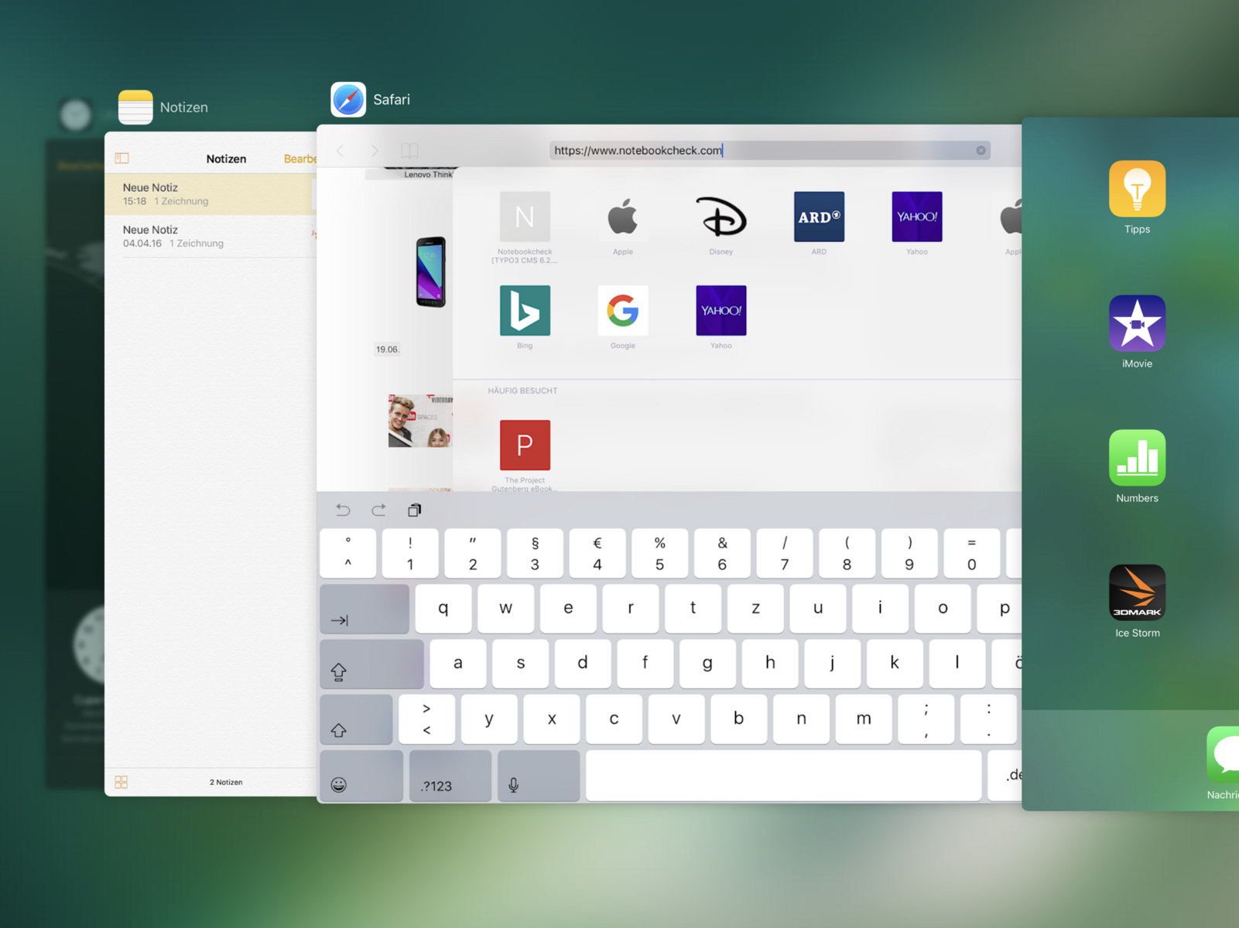
Task: Tap the letter z key
Action: pyautogui.click(x=755, y=609)
